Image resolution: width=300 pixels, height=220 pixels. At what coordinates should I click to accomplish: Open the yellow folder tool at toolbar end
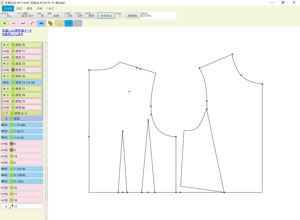tap(78, 23)
